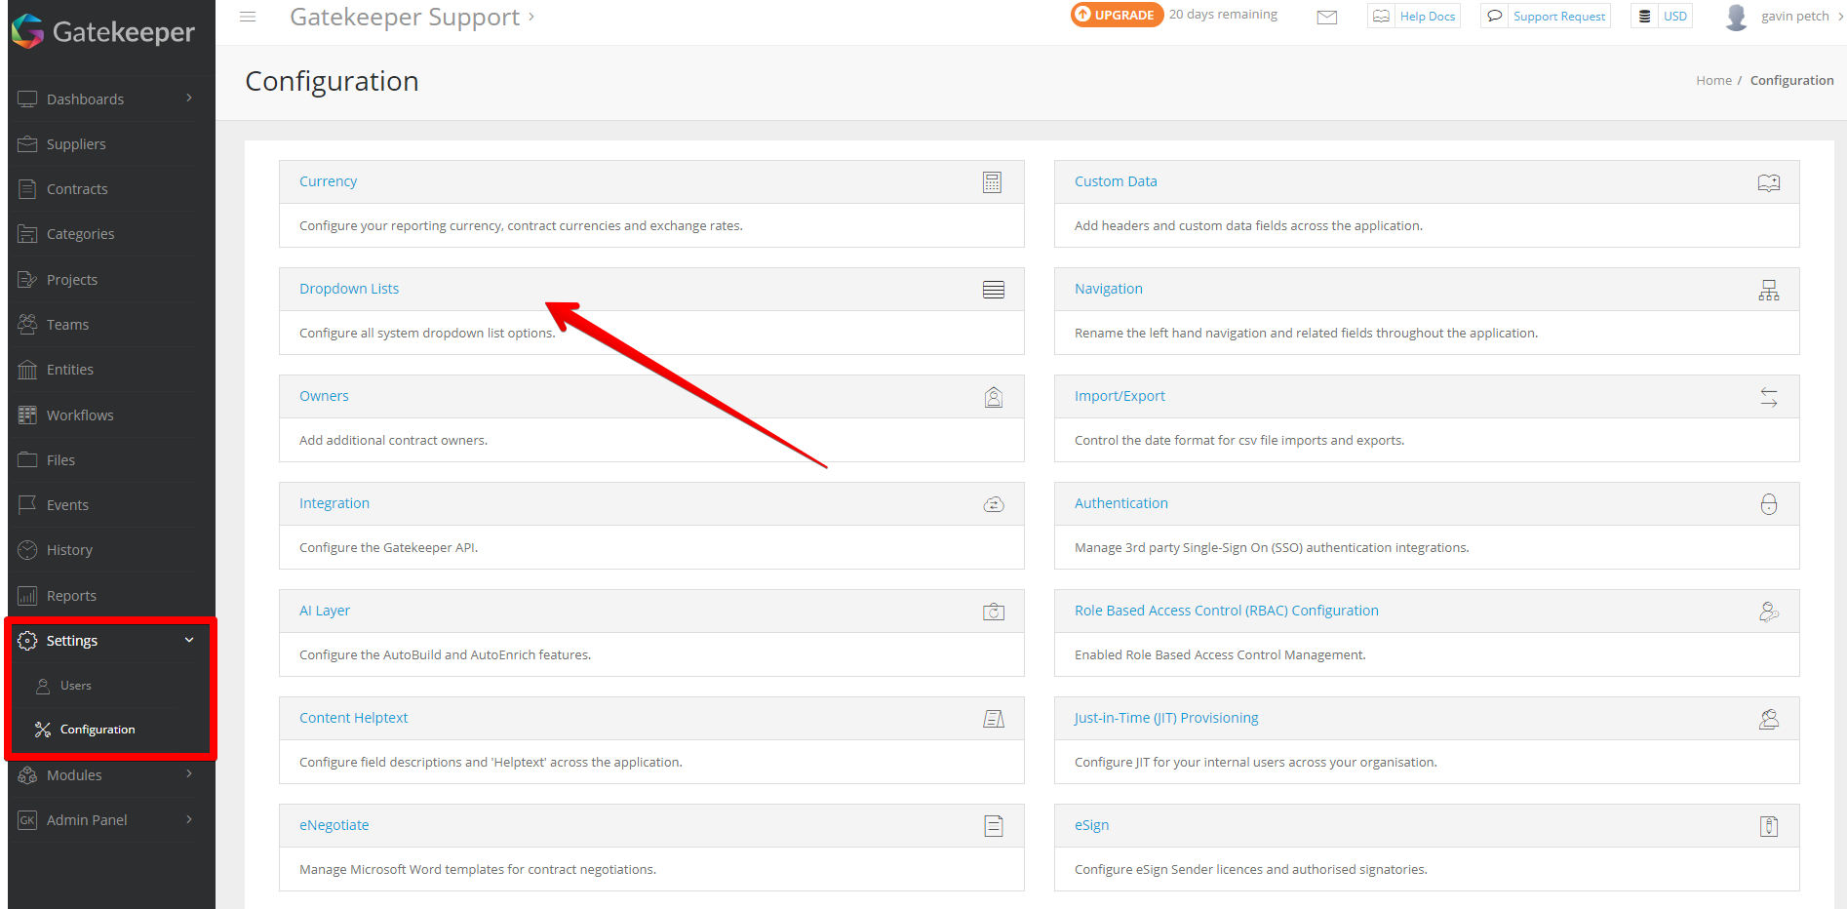Select Users under Settings
Screen dimensions: 1847x909
[x=76, y=686]
